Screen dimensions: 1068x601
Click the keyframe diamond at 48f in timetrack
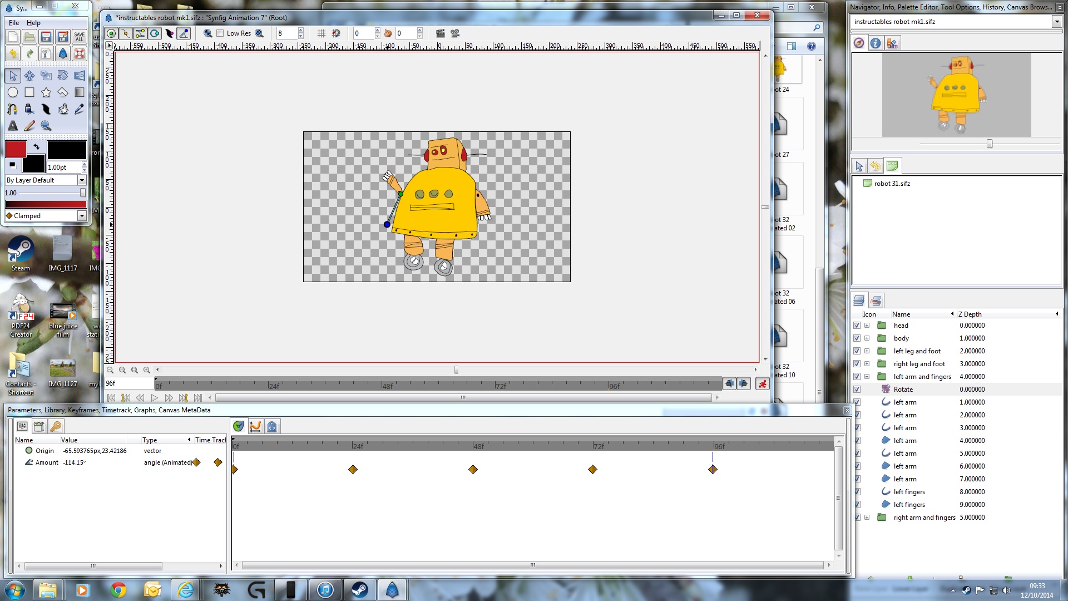[x=473, y=470]
